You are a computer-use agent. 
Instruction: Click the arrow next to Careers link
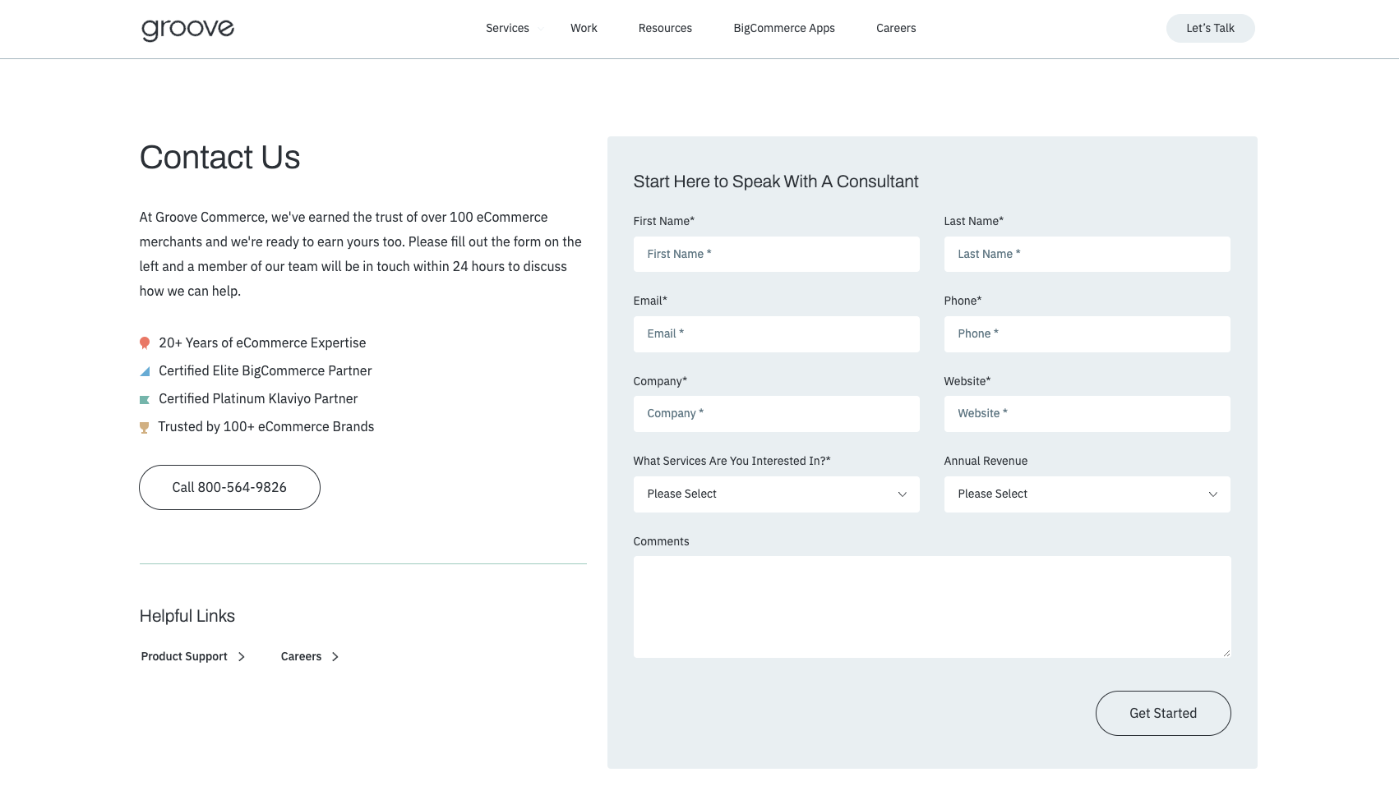pos(335,657)
